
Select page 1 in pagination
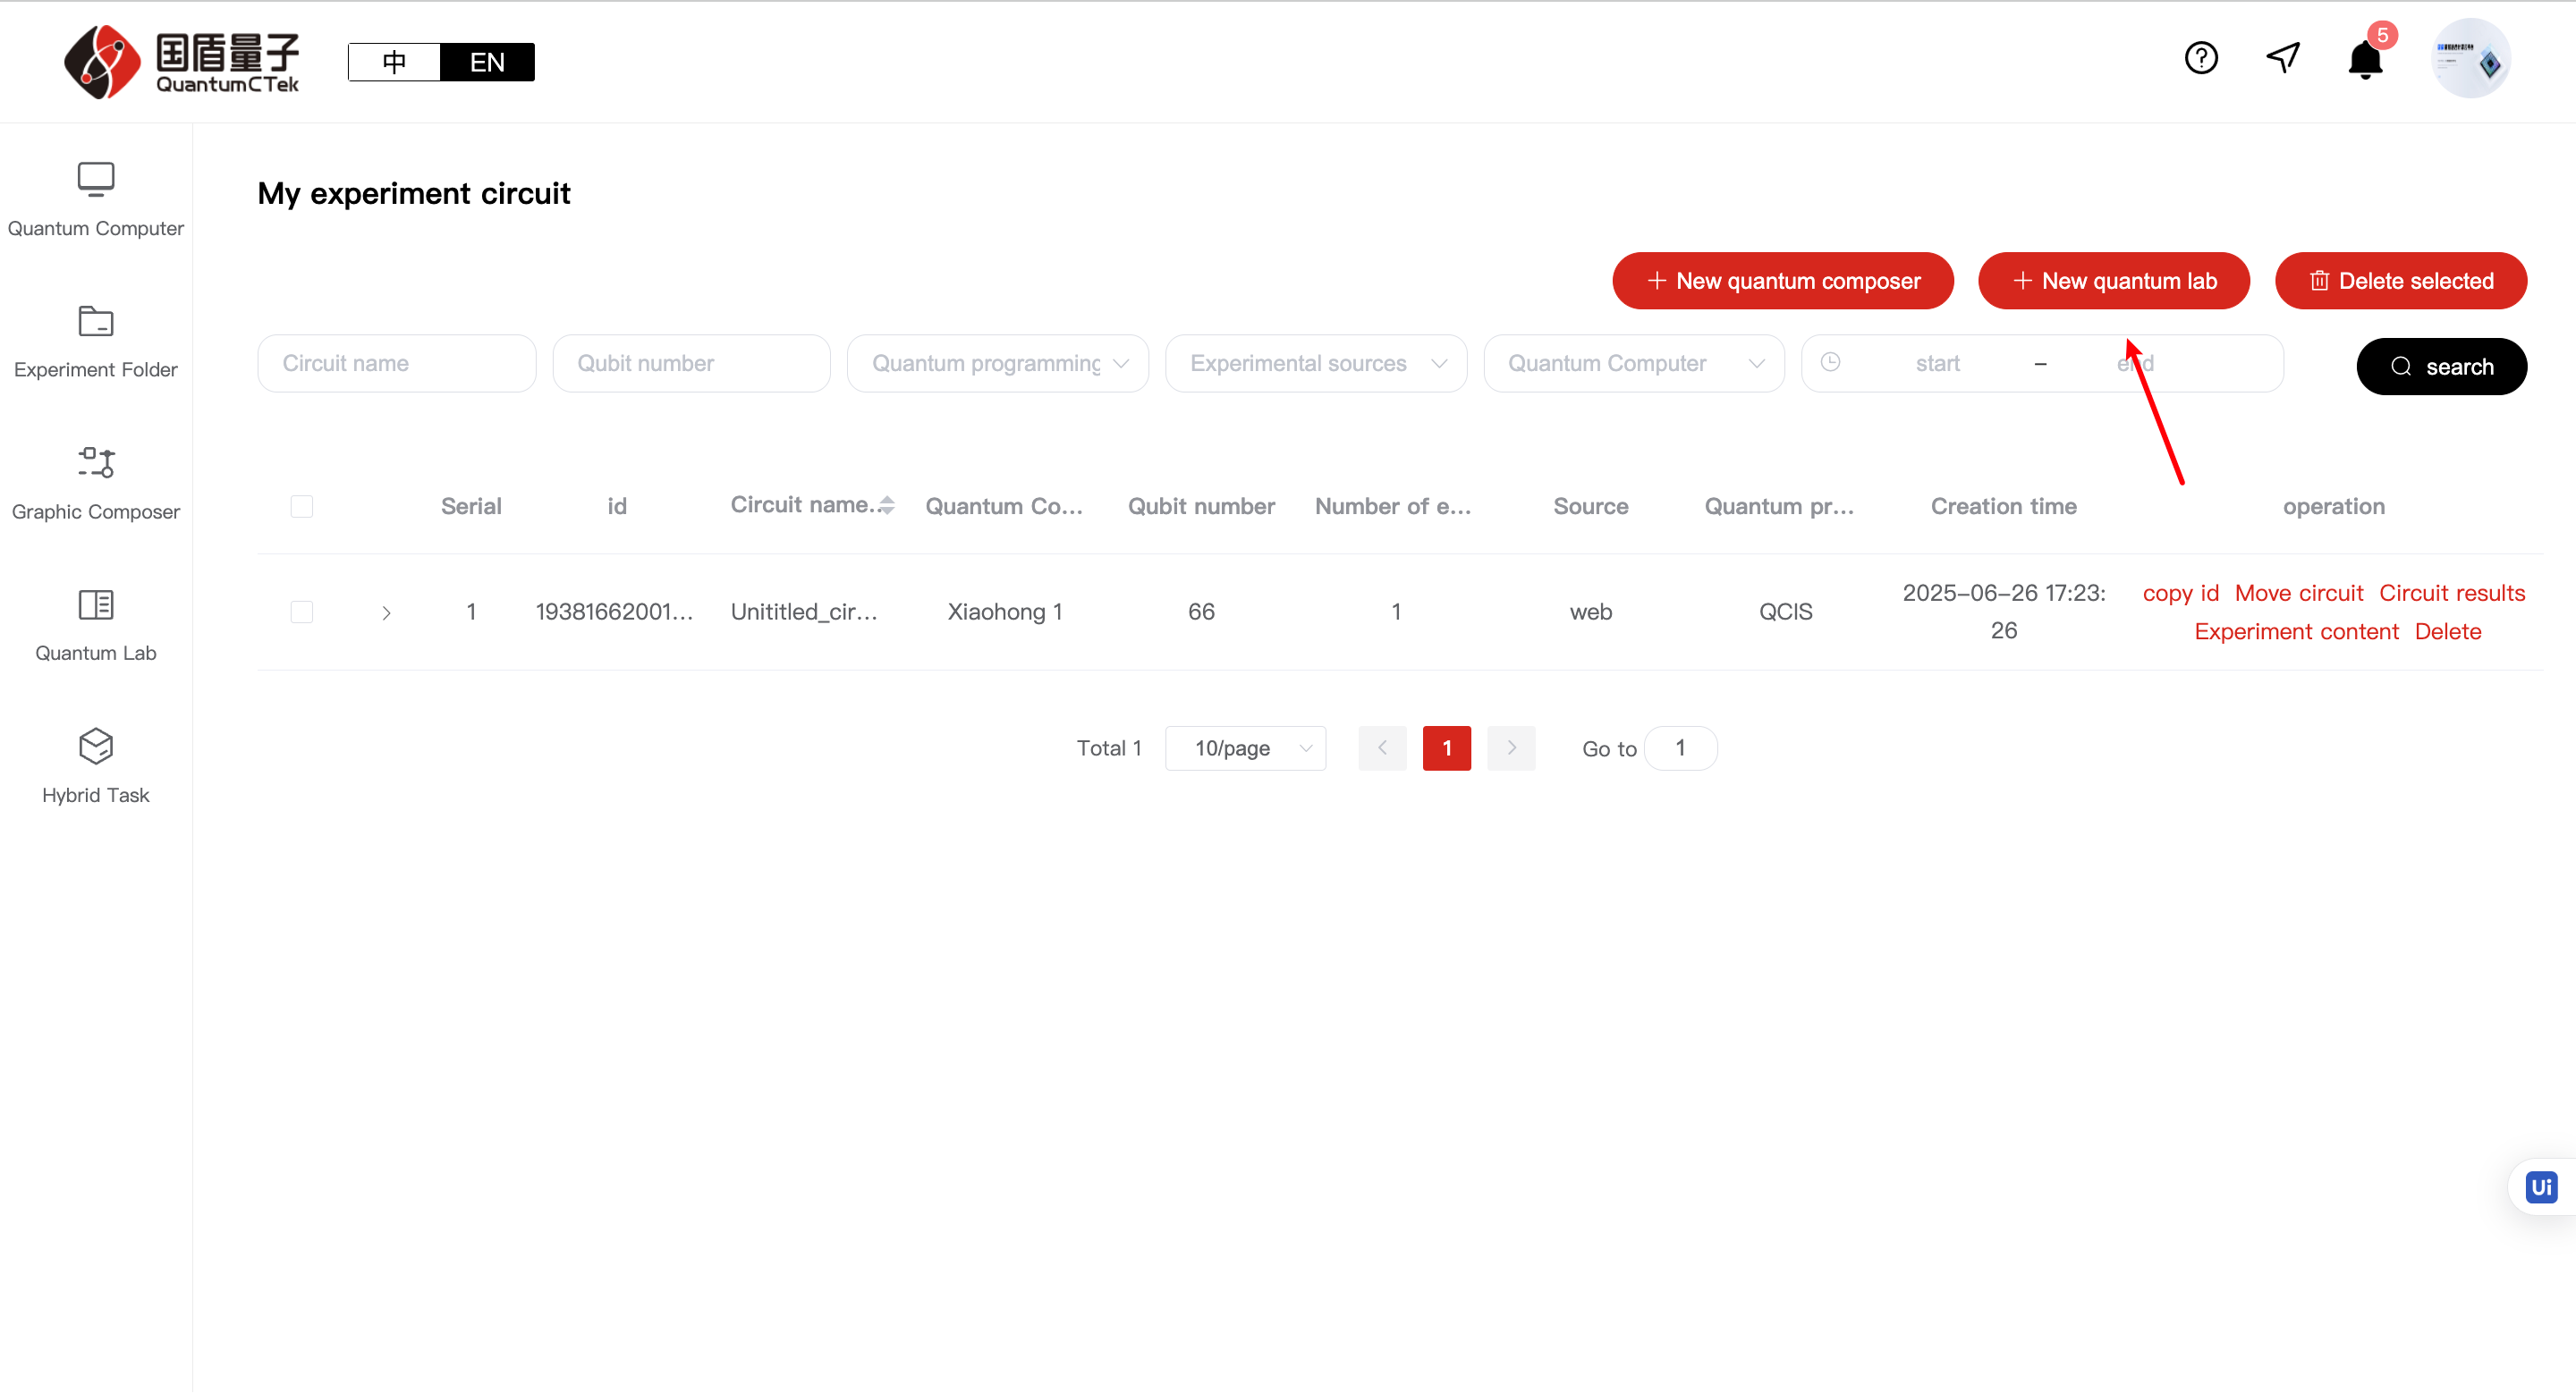click(x=1446, y=748)
